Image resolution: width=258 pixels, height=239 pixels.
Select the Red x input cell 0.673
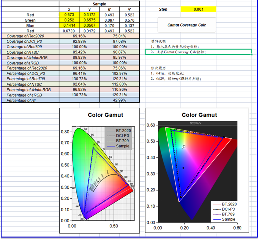tap(69, 15)
